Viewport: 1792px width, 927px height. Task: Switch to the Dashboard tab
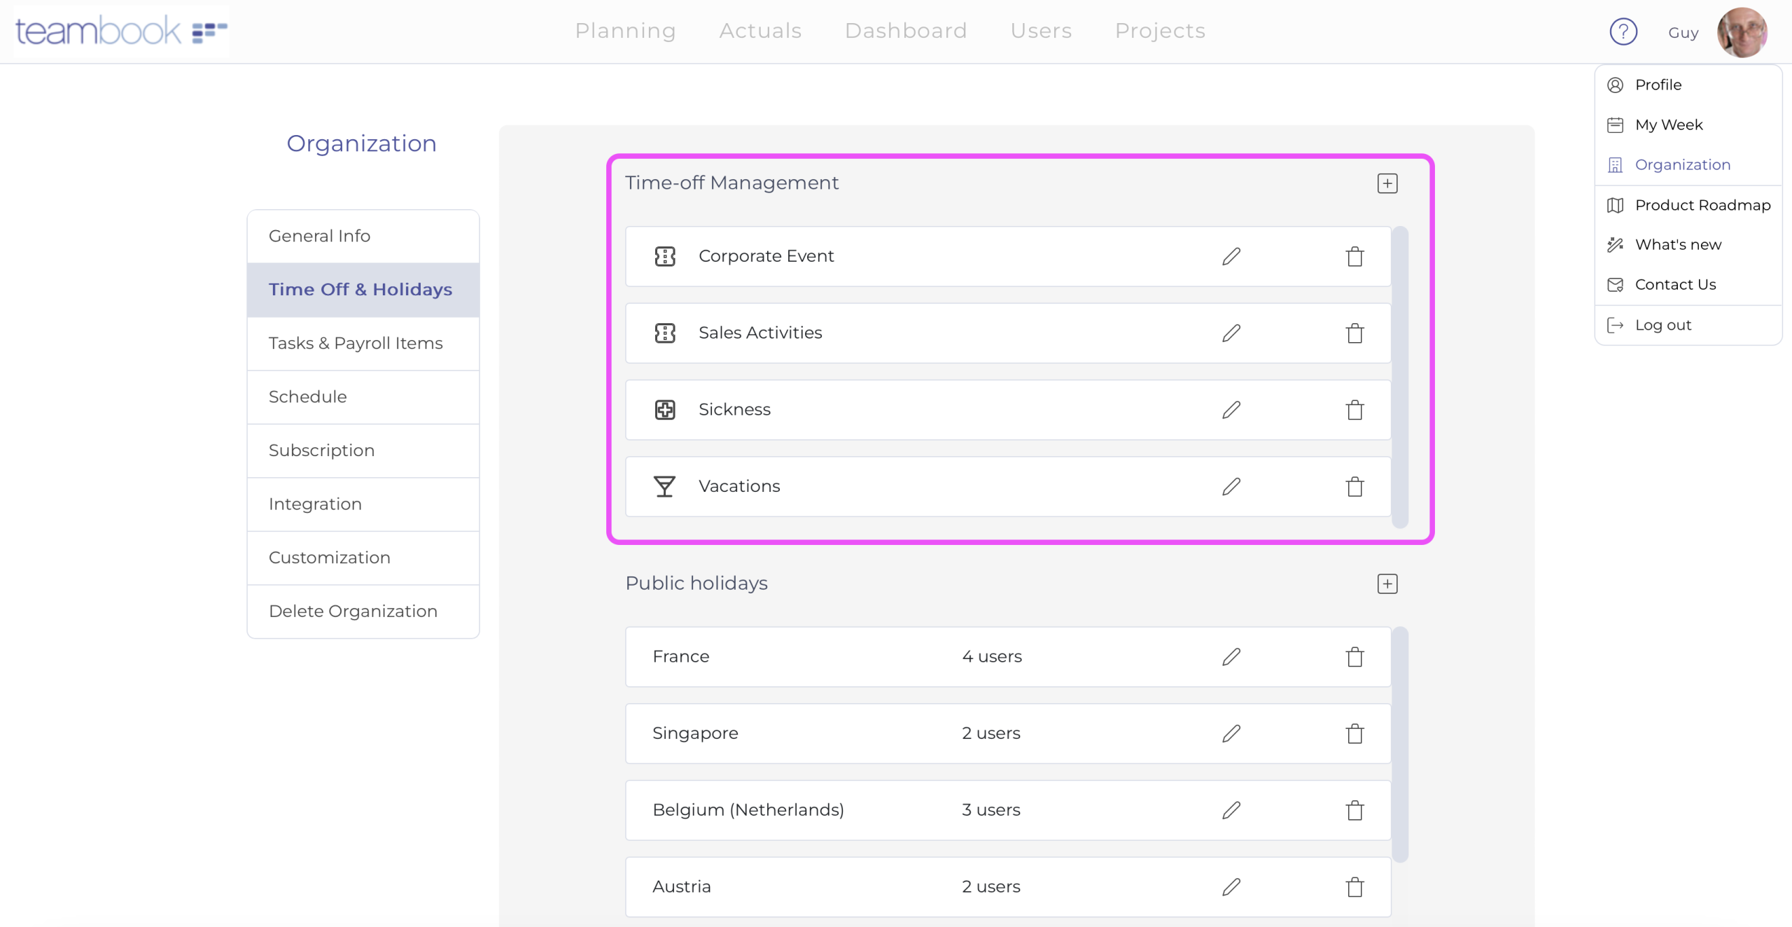[906, 31]
